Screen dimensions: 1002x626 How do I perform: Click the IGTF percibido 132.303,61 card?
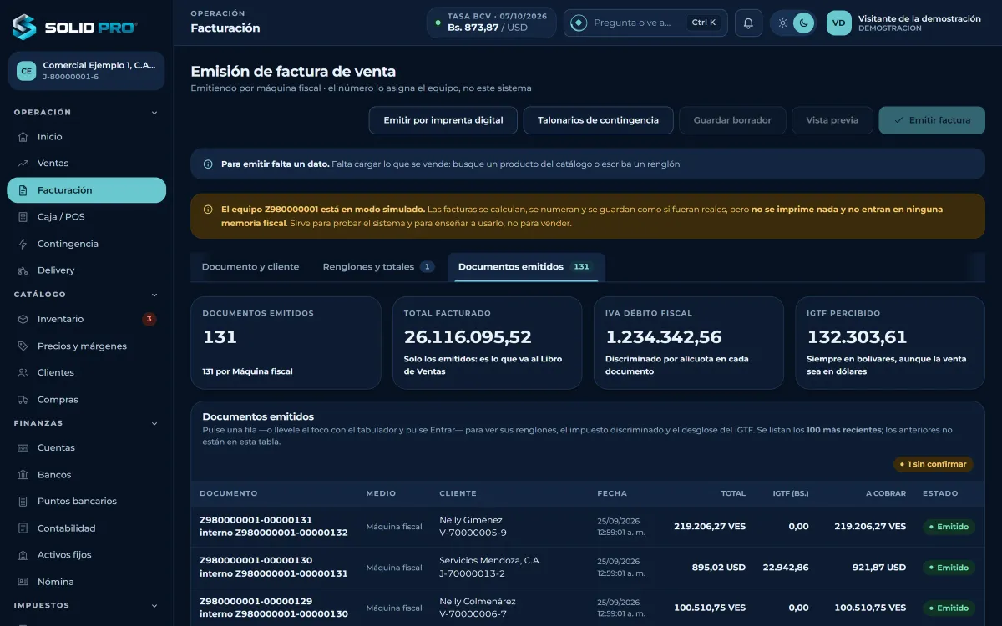[890, 343]
